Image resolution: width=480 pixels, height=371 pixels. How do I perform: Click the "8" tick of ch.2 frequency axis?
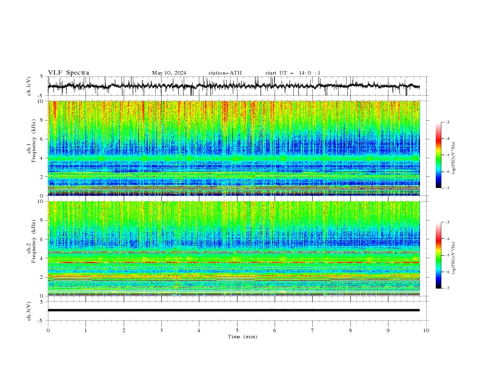pyautogui.click(x=43, y=220)
